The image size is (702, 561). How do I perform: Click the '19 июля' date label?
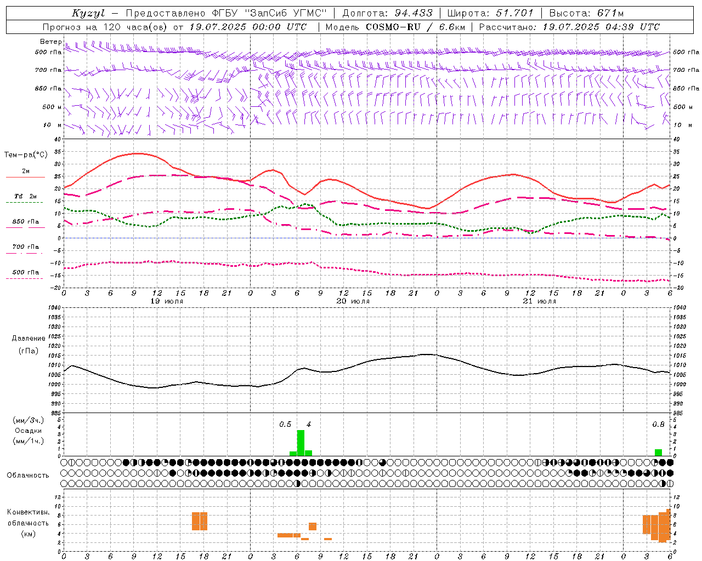pyautogui.click(x=167, y=301)
